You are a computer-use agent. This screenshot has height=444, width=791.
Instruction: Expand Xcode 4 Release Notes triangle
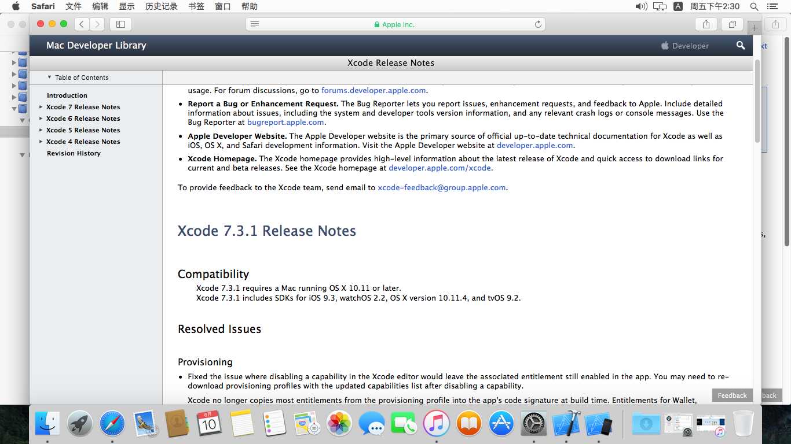coord(41,142)
